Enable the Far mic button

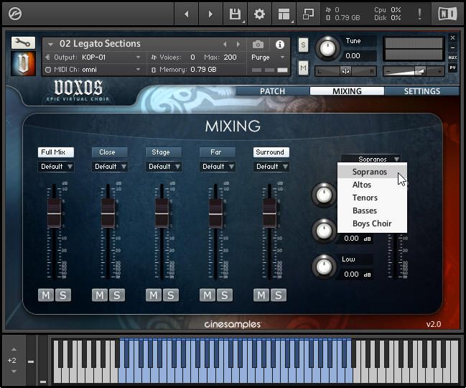pos(218,152)
